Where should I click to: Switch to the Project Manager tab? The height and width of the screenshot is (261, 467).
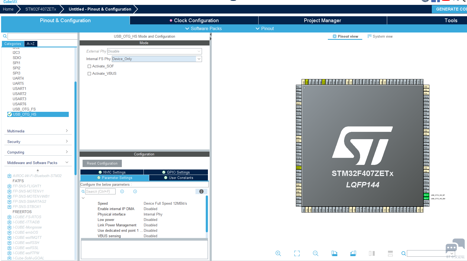(322, 21)
